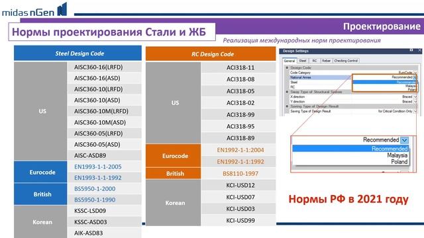Screen dimensions: 424x238
Task: Click the EN1992-1-1:1992 cell
Action: pos(238,161)
